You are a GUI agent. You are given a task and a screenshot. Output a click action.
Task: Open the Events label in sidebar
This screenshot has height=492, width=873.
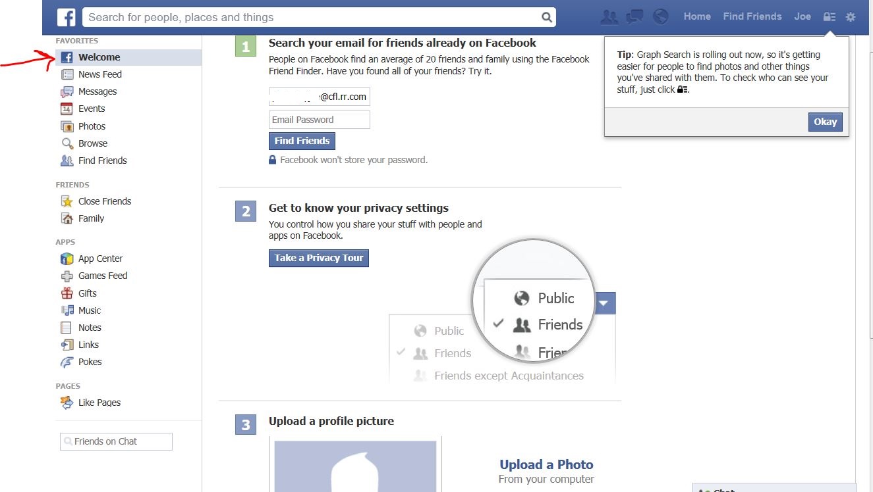[92, 109]
